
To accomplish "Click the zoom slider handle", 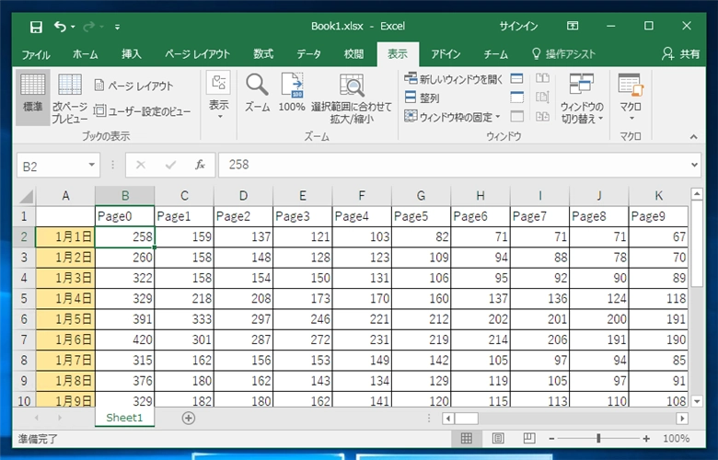I will tap(598, 439).
